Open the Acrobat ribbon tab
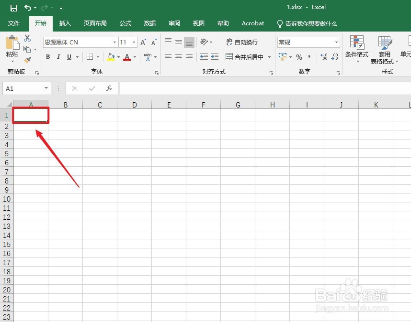The image size is (411, 322). (252, 23)
